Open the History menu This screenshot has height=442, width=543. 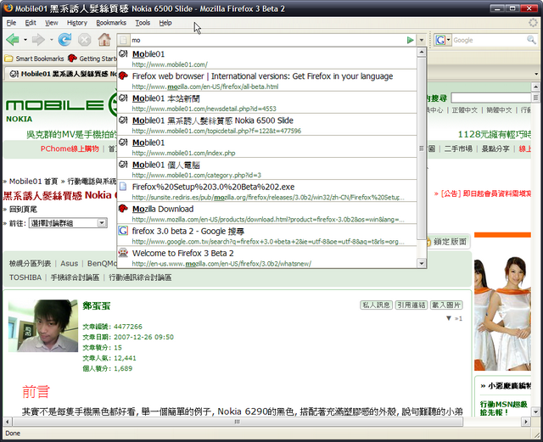[x=77, y=23]
